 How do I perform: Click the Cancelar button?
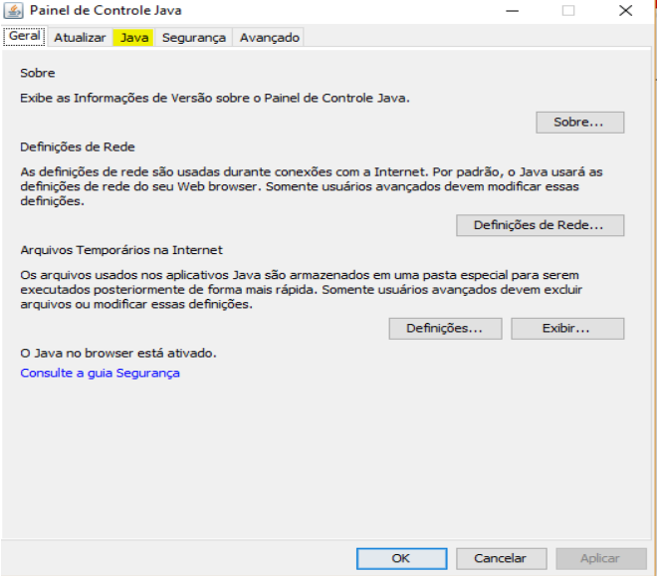(x=502, y=558)
